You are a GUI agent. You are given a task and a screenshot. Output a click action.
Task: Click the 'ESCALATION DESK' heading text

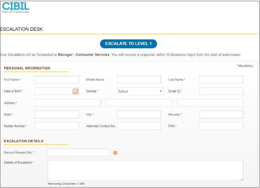(22, 29)
